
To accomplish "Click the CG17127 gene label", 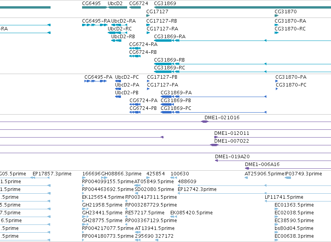I will click(157, 12).
